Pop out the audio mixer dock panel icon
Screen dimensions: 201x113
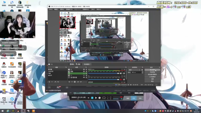[x=126, y=67]
